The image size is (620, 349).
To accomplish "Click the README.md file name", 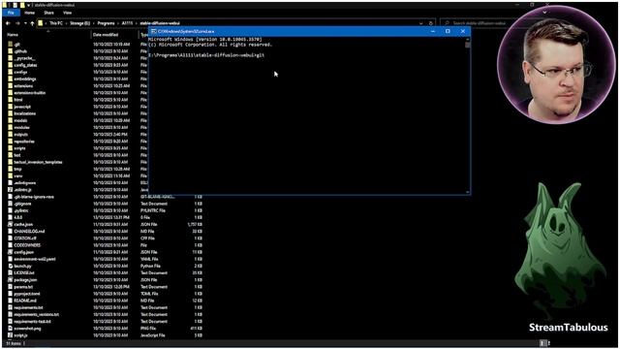I will 25,301.
